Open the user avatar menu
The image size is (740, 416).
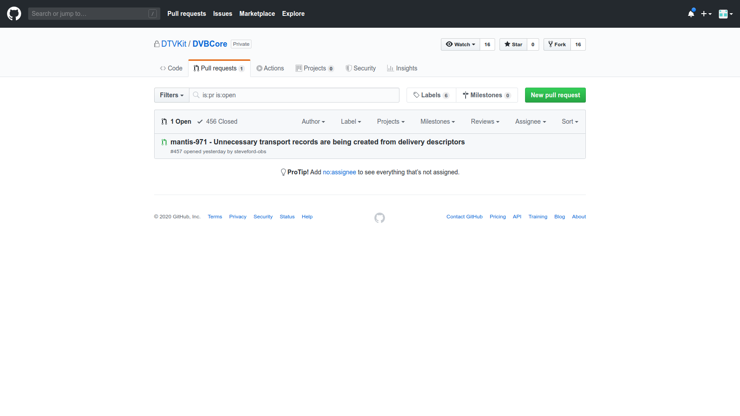(725, 14)
